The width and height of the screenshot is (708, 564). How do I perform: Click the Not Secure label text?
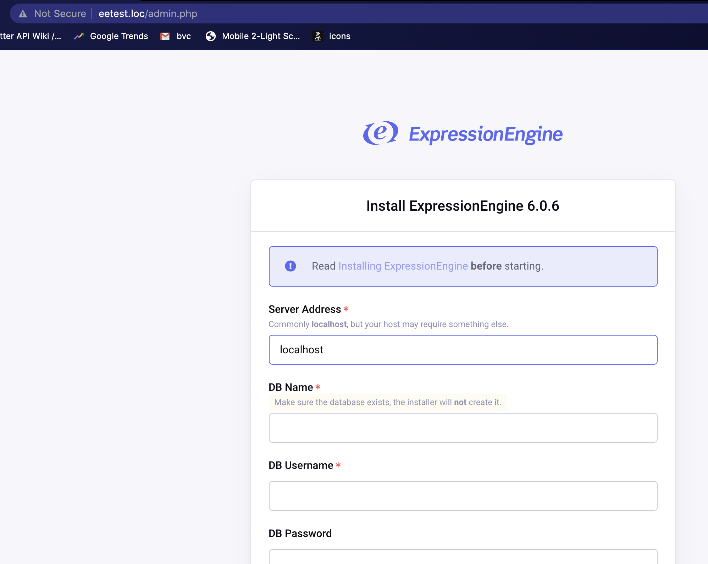[60, 14]
